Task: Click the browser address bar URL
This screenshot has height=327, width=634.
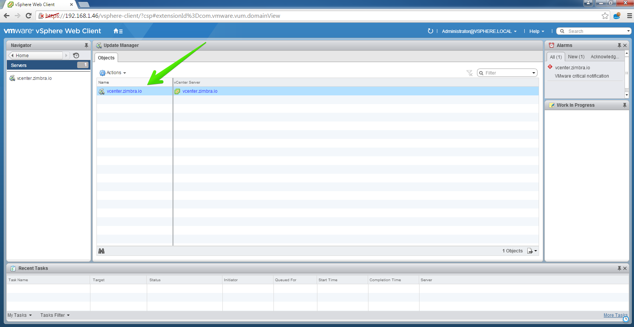Action: 163,16
